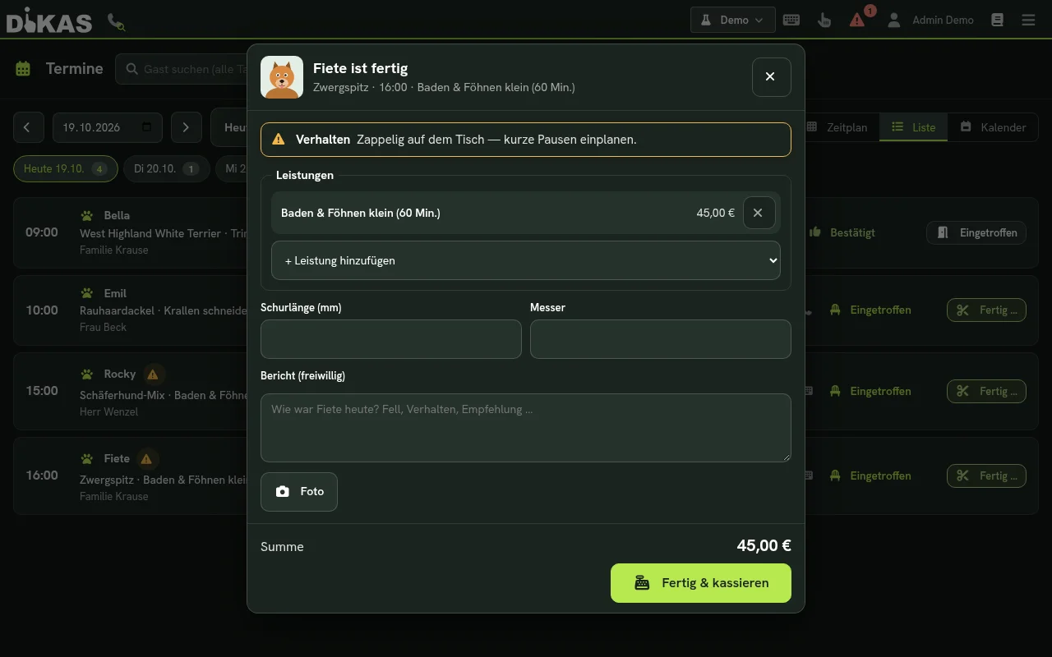Screen dimensions: 1052x657
Task: Open the keyboard icon in the top bar
Action: click(791, 20)
